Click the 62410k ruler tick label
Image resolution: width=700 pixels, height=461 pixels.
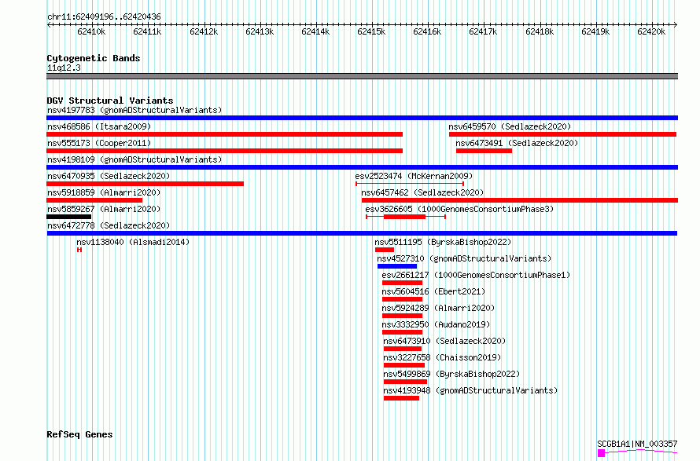tap(91, 31)
